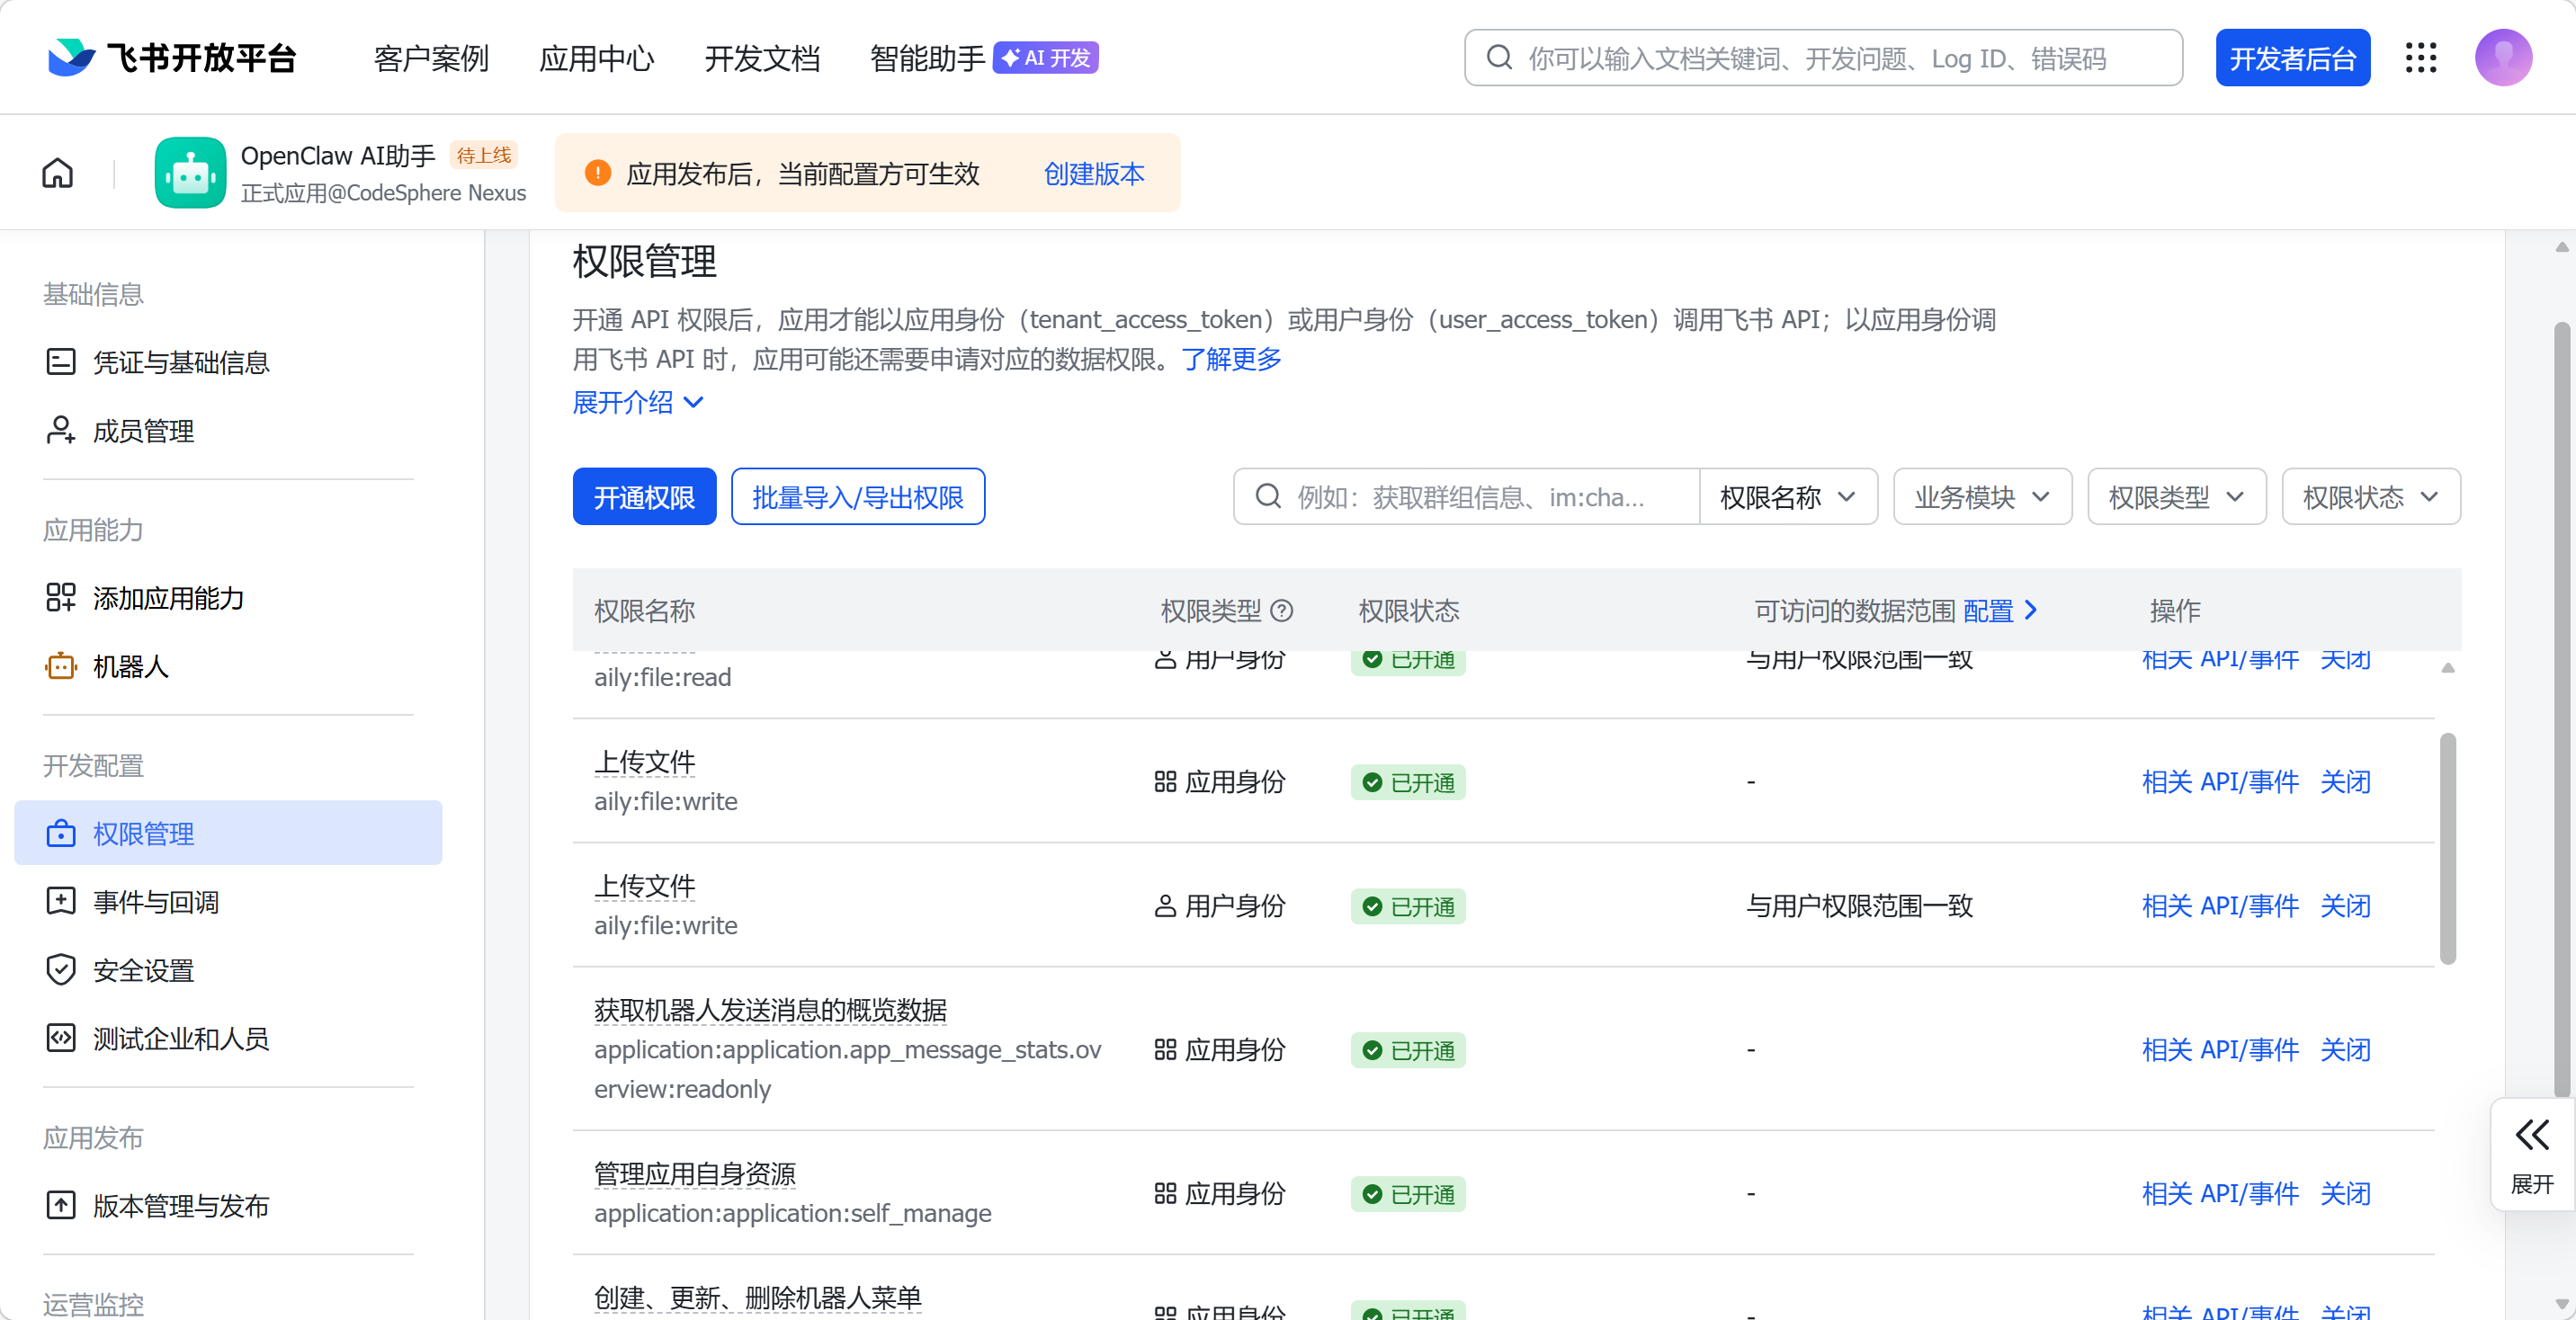Open the app grid icon top right
Viewport: 2576px width, 1320px height.
click(2421, 57)
